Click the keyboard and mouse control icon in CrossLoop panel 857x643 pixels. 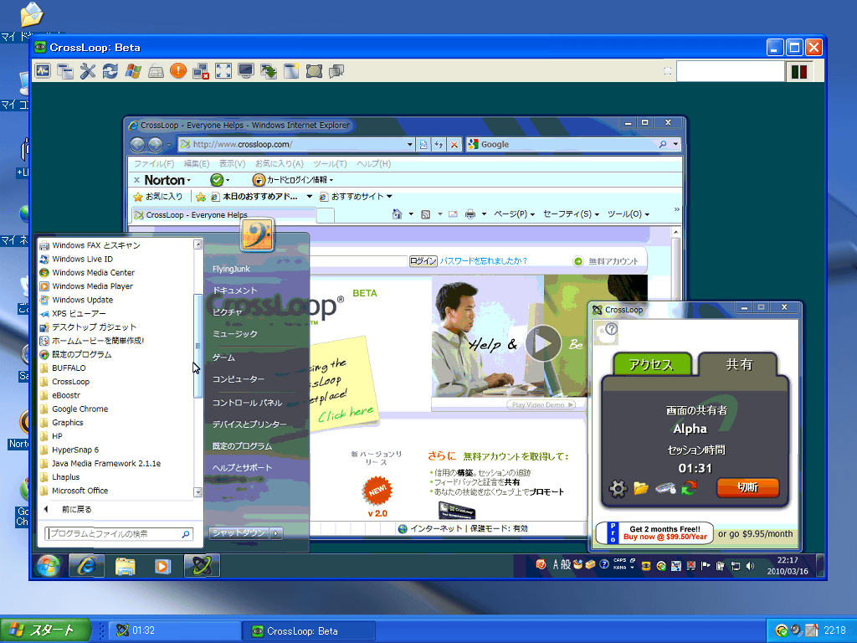[x=665, y=488]
